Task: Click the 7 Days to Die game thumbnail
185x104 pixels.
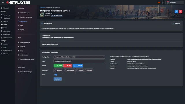Action: pos(42,14)
